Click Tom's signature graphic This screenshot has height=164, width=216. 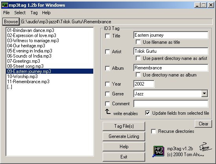click(x=205, y=147)
